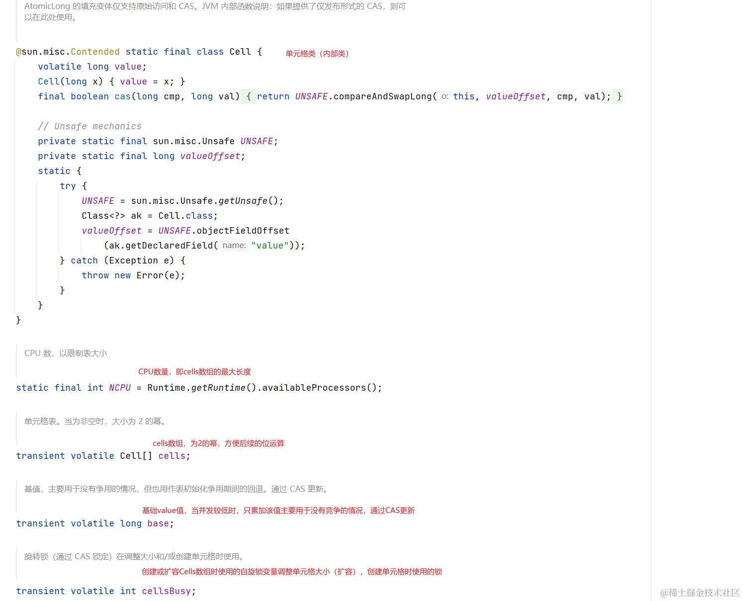Screen dimensions: 743x601
Task: Click the 'name:' parameter hint
Action: (x=234, y=246)
